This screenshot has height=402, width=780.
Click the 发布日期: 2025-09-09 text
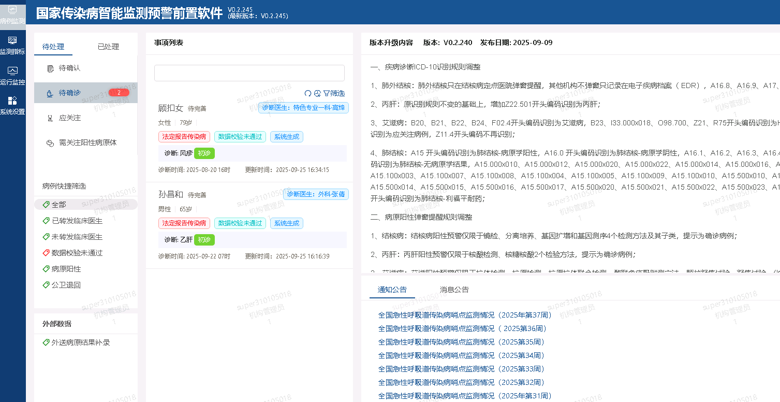click(516, 42)
